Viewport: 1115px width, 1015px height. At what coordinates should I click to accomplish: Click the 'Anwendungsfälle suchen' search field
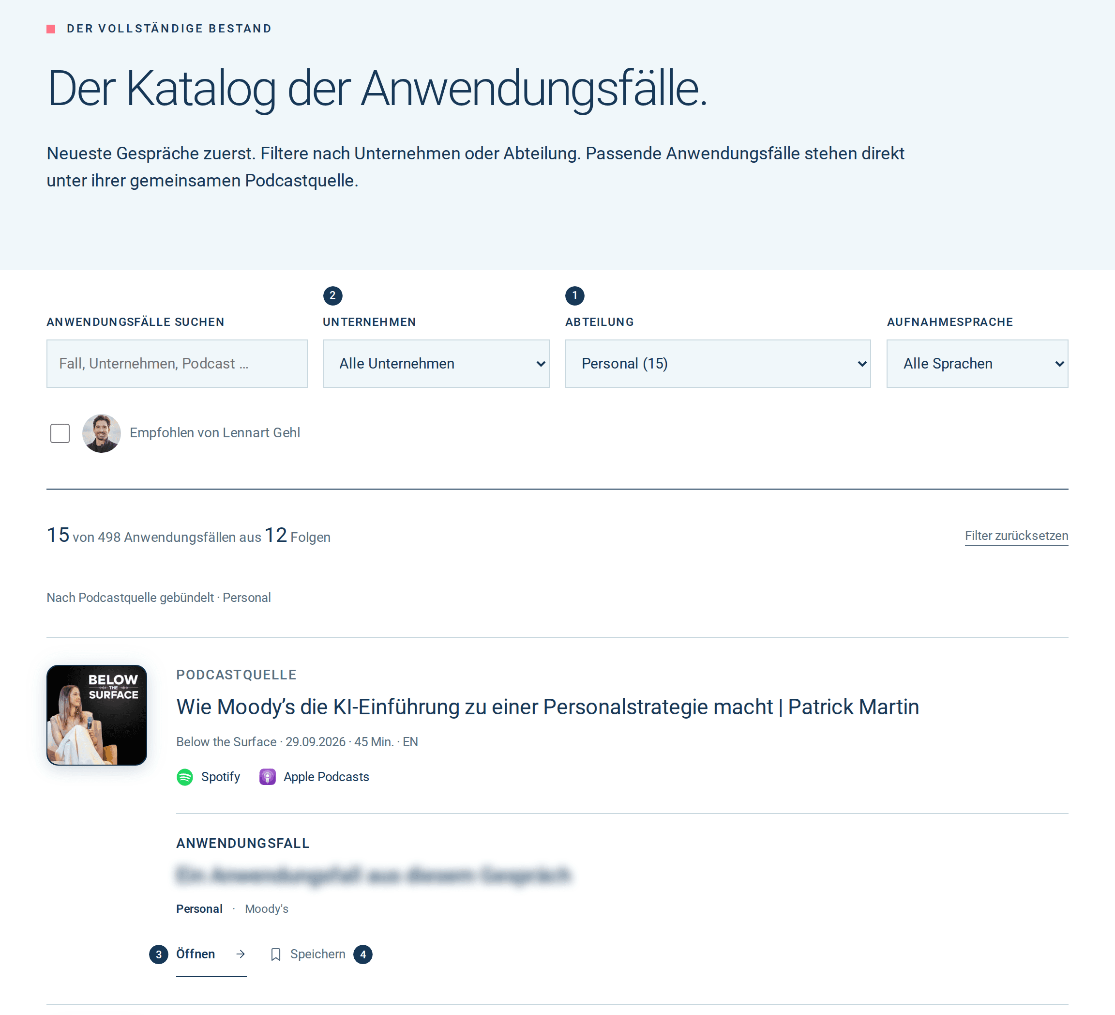pyautogui.click(x=177, y=364)
